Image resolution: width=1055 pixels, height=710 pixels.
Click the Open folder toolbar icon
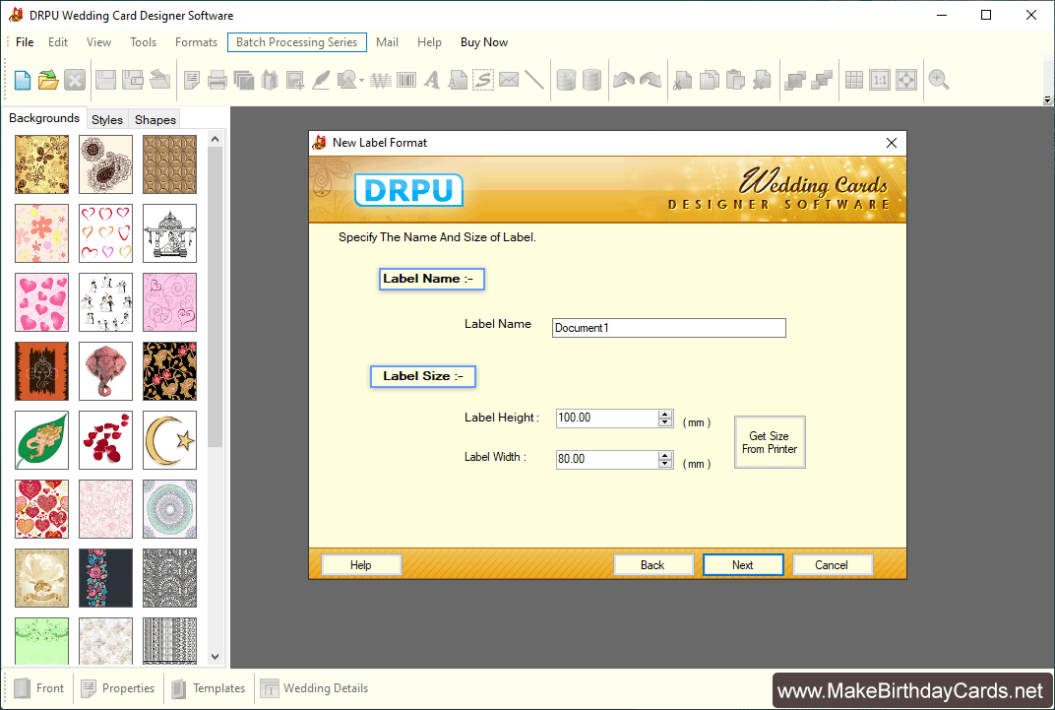coord(48,80)
